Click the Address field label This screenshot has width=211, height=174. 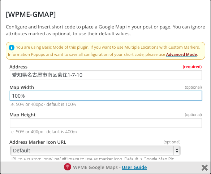pyautogui.click(x=18, y=67)
